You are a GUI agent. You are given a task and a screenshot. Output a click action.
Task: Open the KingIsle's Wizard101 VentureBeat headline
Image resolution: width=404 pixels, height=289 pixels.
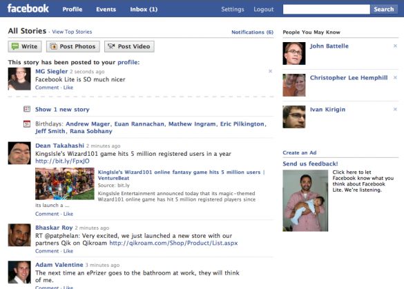pos(181,175)
